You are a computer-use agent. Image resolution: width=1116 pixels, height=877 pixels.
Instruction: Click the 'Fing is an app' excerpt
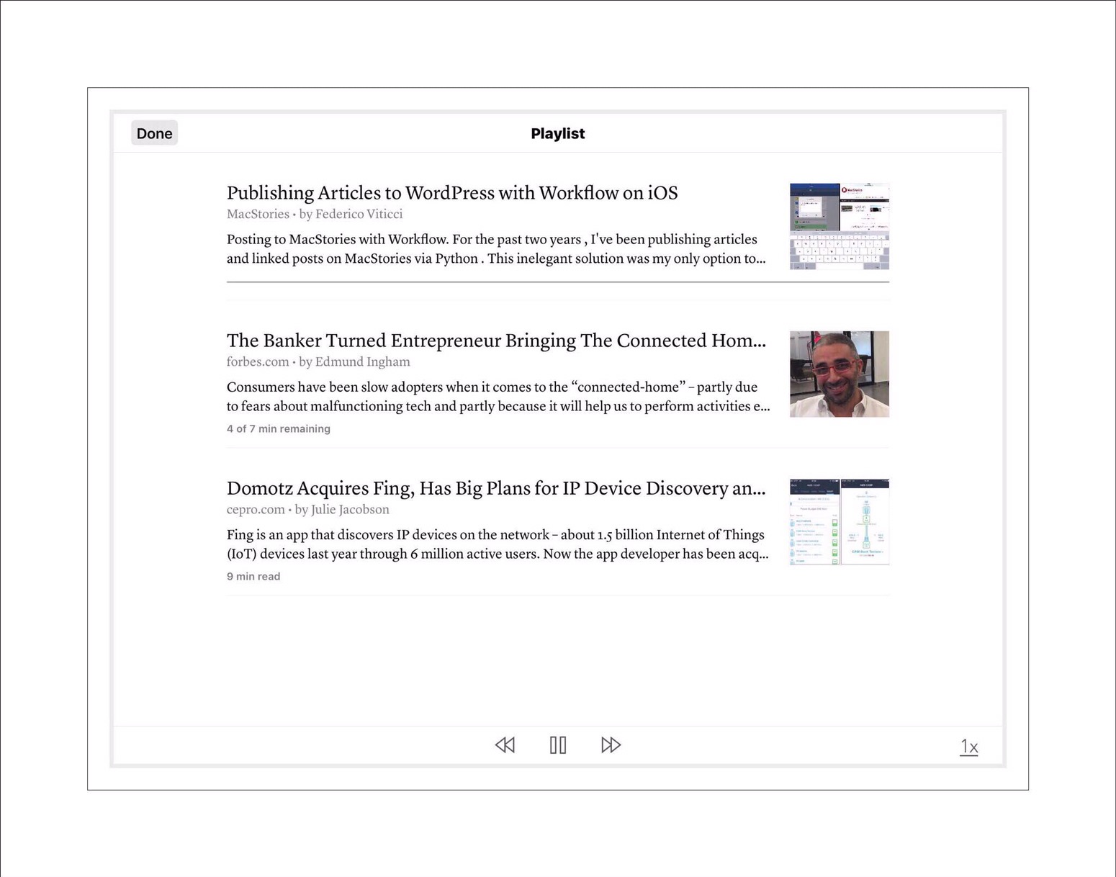click(x=497, y=544)
